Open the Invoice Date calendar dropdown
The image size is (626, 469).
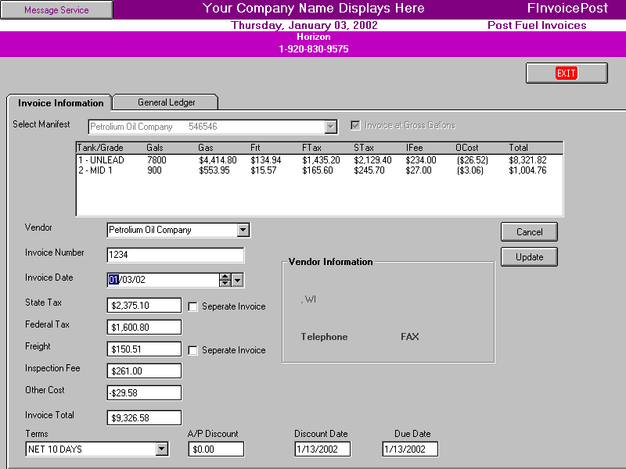coord(237,280)
